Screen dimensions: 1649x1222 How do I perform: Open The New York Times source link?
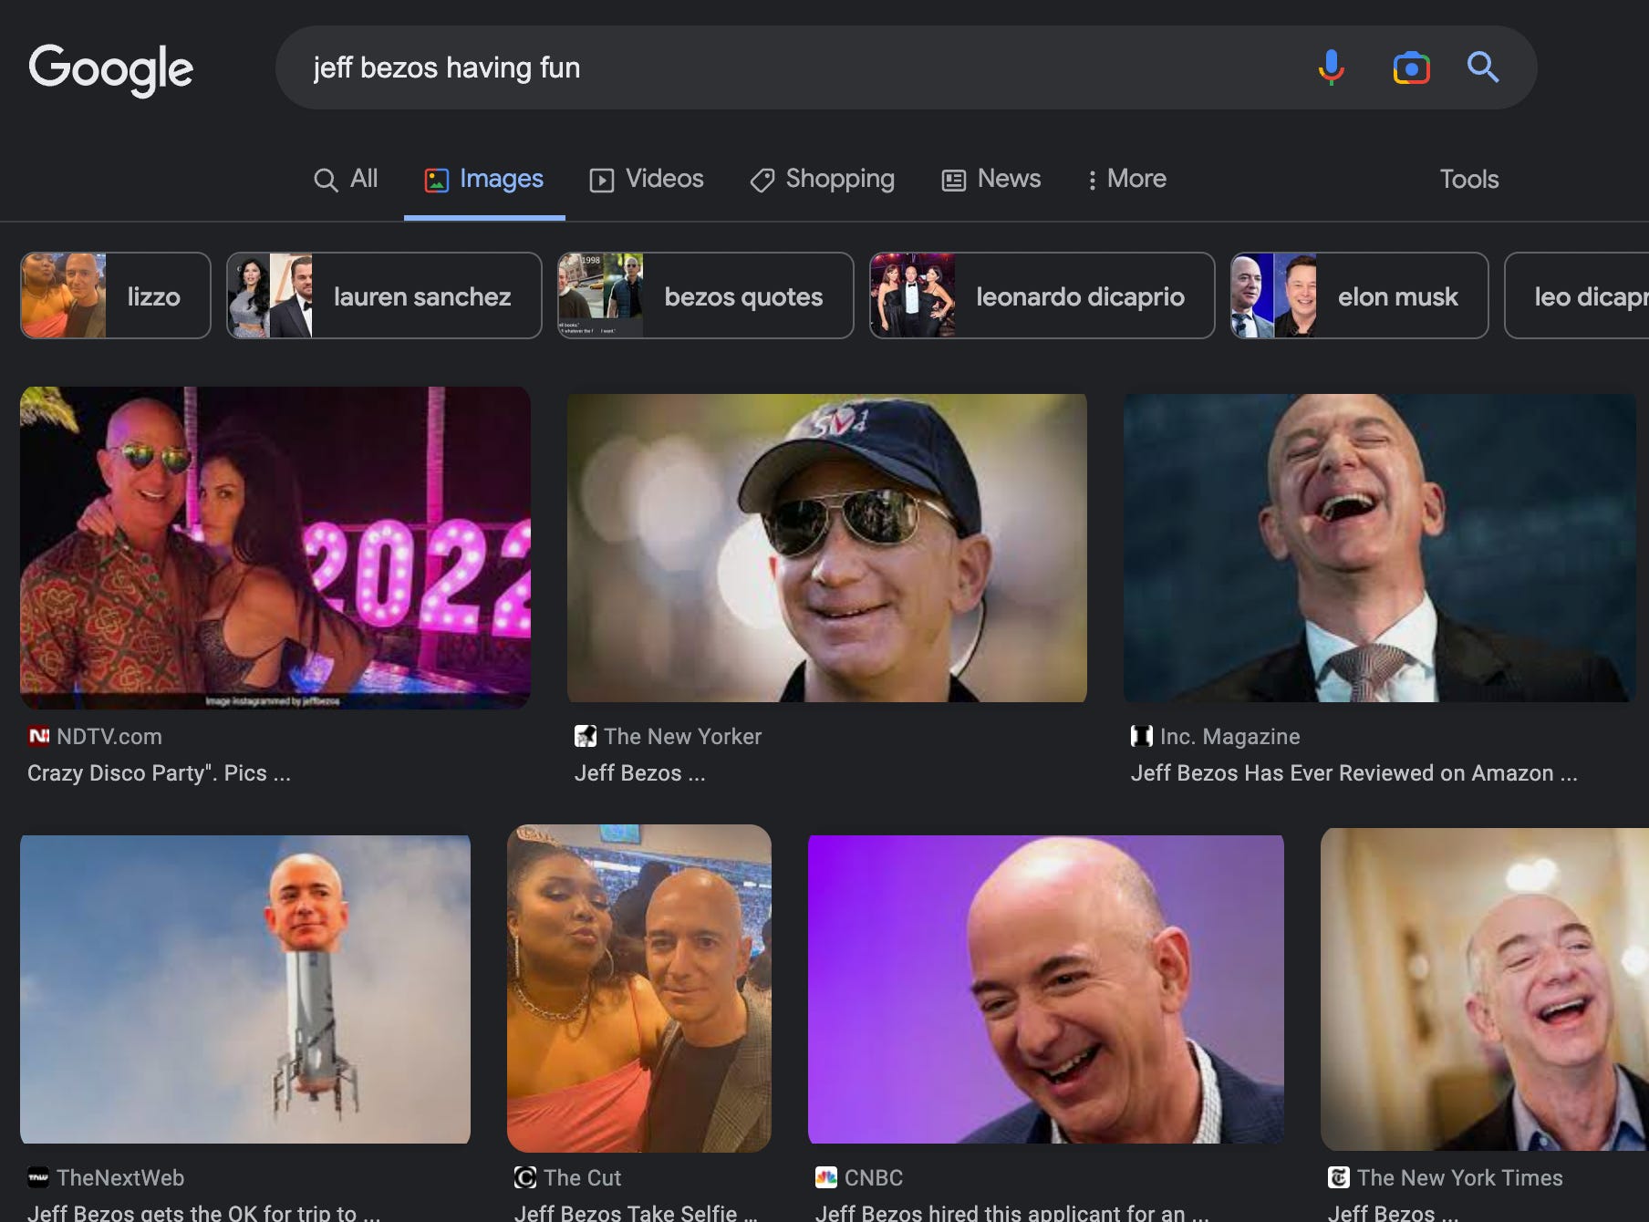tap(1459, 1177)
